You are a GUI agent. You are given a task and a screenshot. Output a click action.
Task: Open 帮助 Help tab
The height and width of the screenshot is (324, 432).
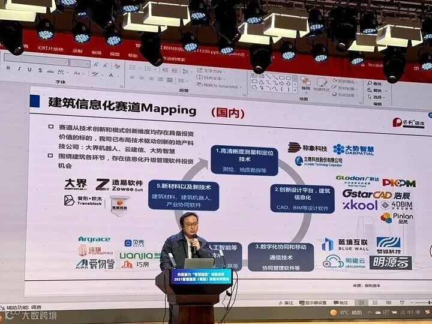tap(133, 56)
